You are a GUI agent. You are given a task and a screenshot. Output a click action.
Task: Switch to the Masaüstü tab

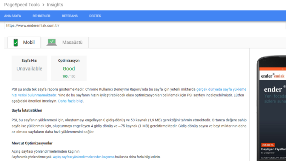pos(65,43)
